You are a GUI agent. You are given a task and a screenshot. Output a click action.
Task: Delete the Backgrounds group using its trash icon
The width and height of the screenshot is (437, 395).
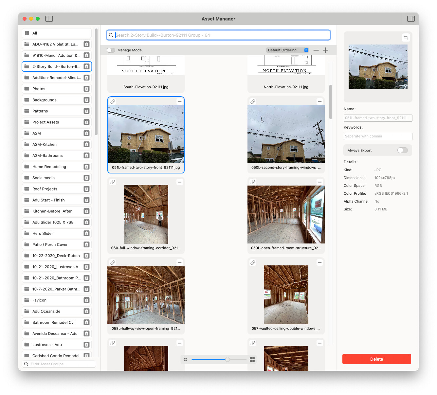[x=86, y=100]
